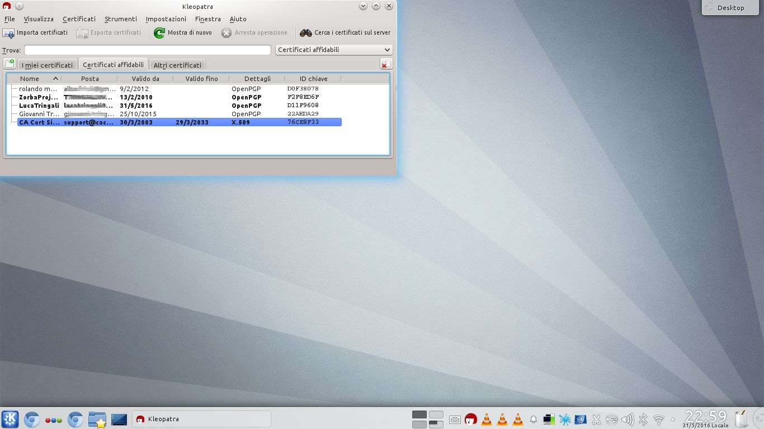
Task: Click the Desktop toolbox button
Action: 730,8
